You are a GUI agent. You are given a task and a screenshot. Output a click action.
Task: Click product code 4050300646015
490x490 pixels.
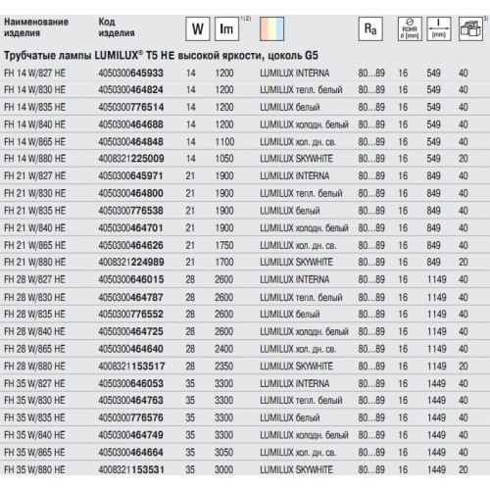point(131,279)
